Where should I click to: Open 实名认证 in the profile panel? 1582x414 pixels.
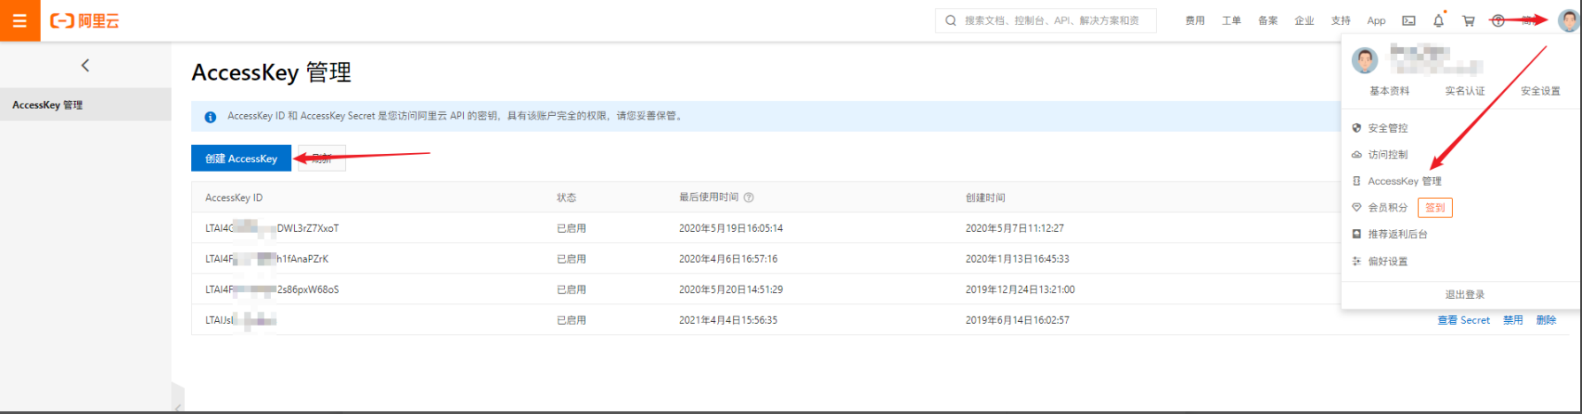coord(1465,91)
